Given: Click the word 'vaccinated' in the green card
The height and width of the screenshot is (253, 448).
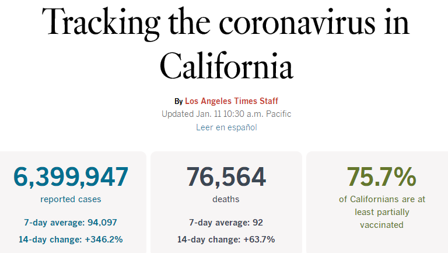Looking at the screenshot, I should tap(382, 225).
